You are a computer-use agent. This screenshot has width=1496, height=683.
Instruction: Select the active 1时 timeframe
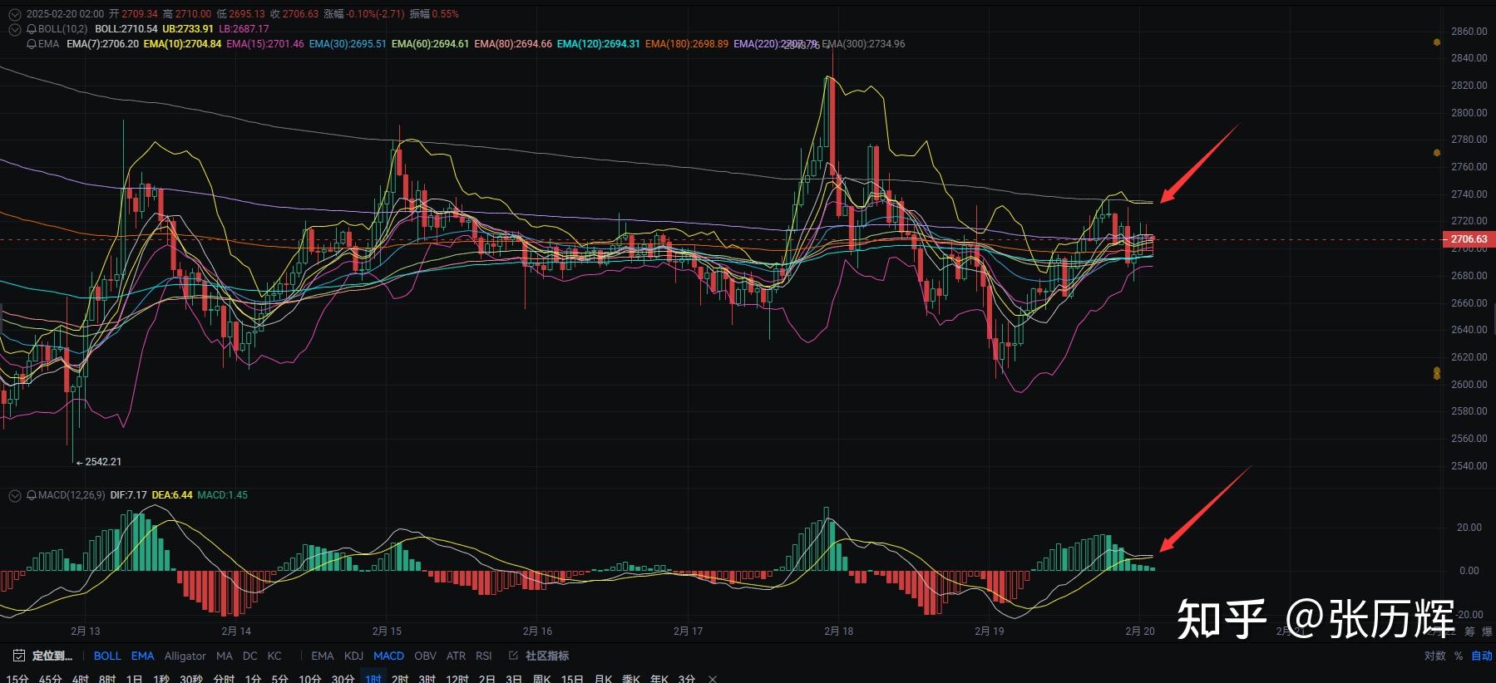click(x=373, y=678)
